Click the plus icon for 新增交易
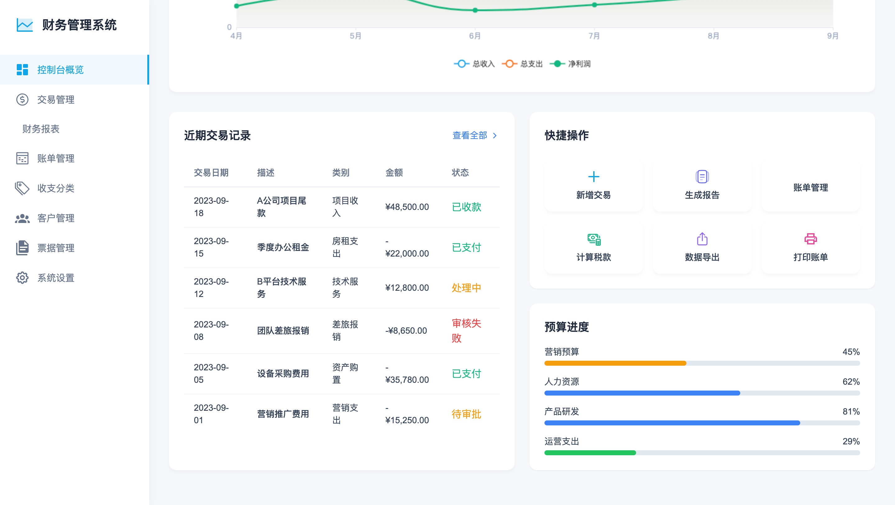This screenshot has width=895, height=505. (594, 177)
